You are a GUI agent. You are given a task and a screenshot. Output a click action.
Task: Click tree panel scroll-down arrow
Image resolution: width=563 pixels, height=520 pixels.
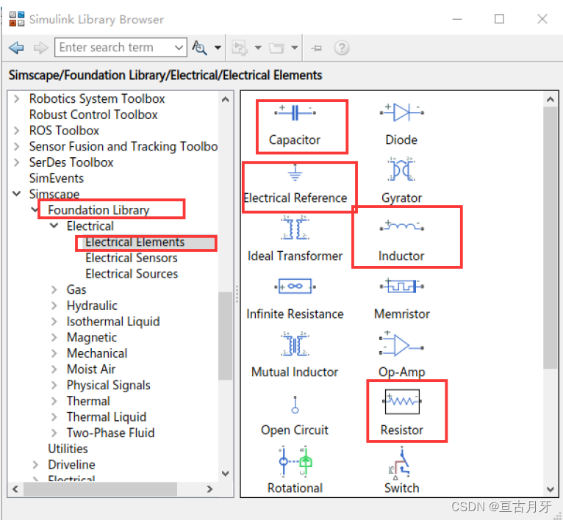(x=226, y=473)
